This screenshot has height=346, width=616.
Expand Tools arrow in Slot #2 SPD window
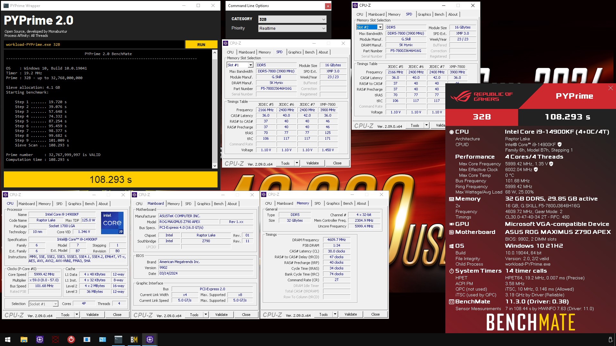(426, 125)
